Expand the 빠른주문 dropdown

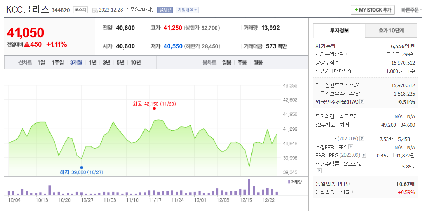click(411, 10)
